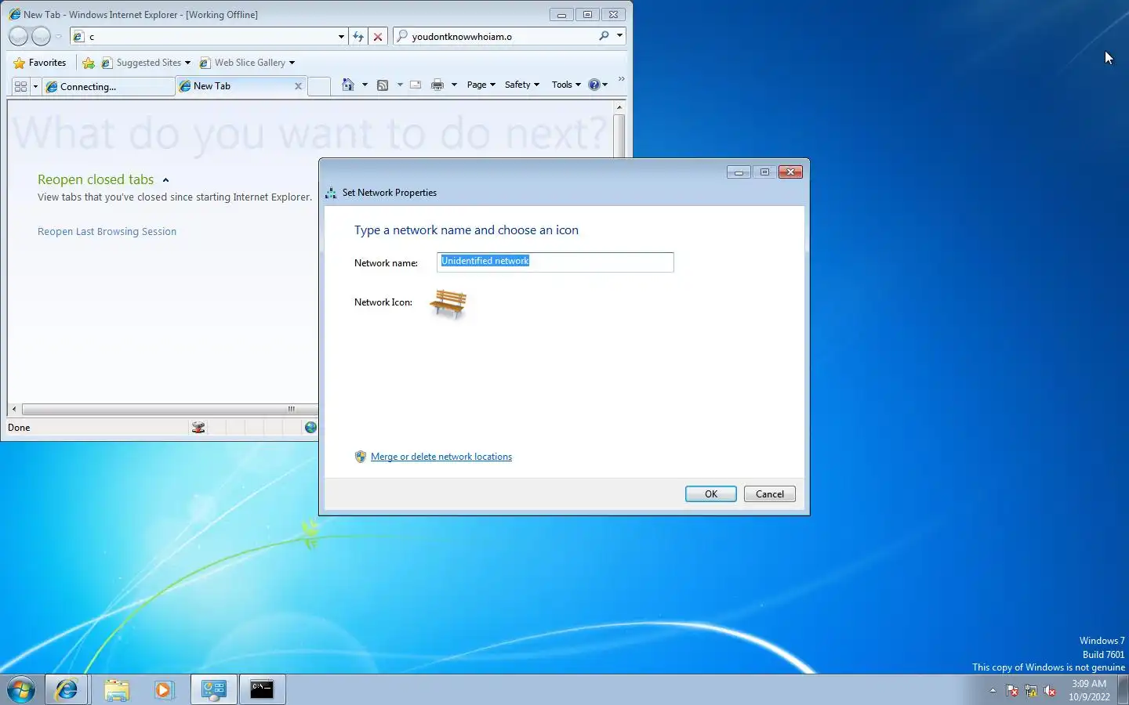Click the IE Back navigation button

coord(18,36)
